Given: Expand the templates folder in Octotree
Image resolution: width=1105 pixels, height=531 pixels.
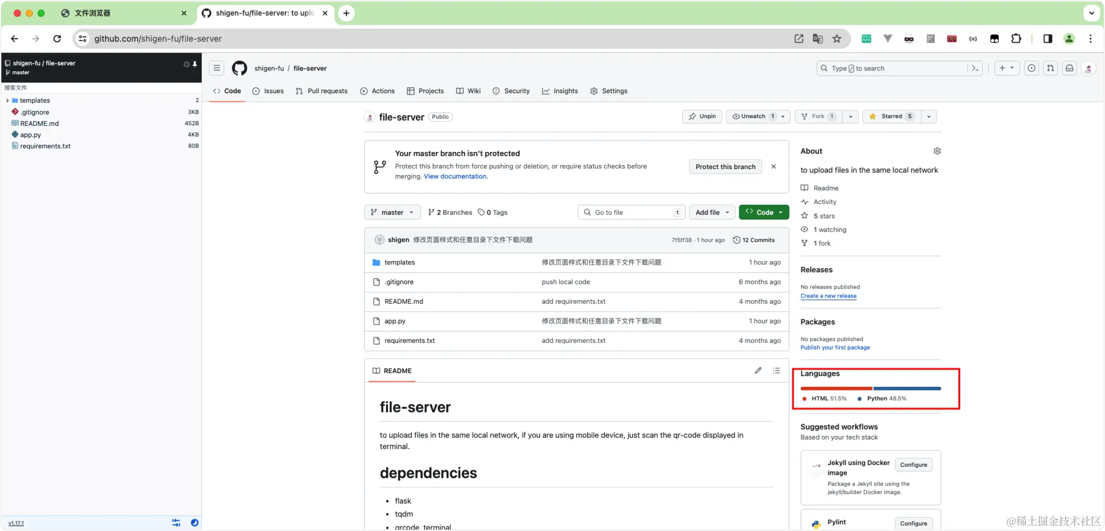Looking at the screenshot, I should coord(7,101).
